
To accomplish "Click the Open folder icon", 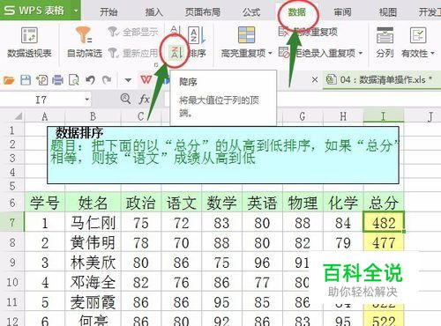I will tap(9, 80).
